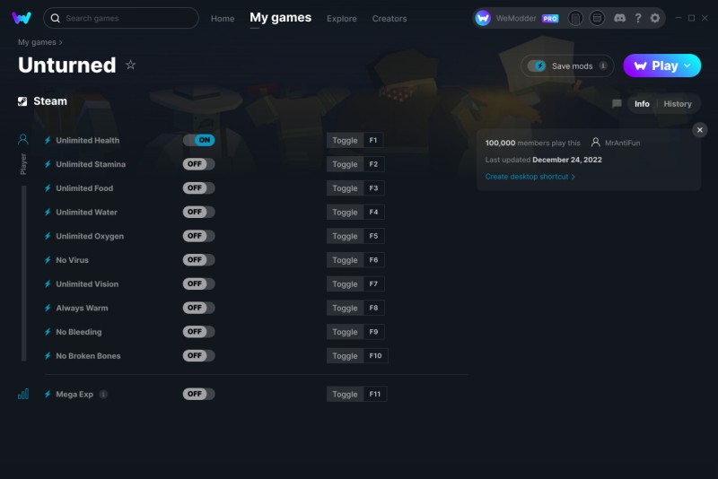Click the Mega Exp info icon

tap(103, 395)
